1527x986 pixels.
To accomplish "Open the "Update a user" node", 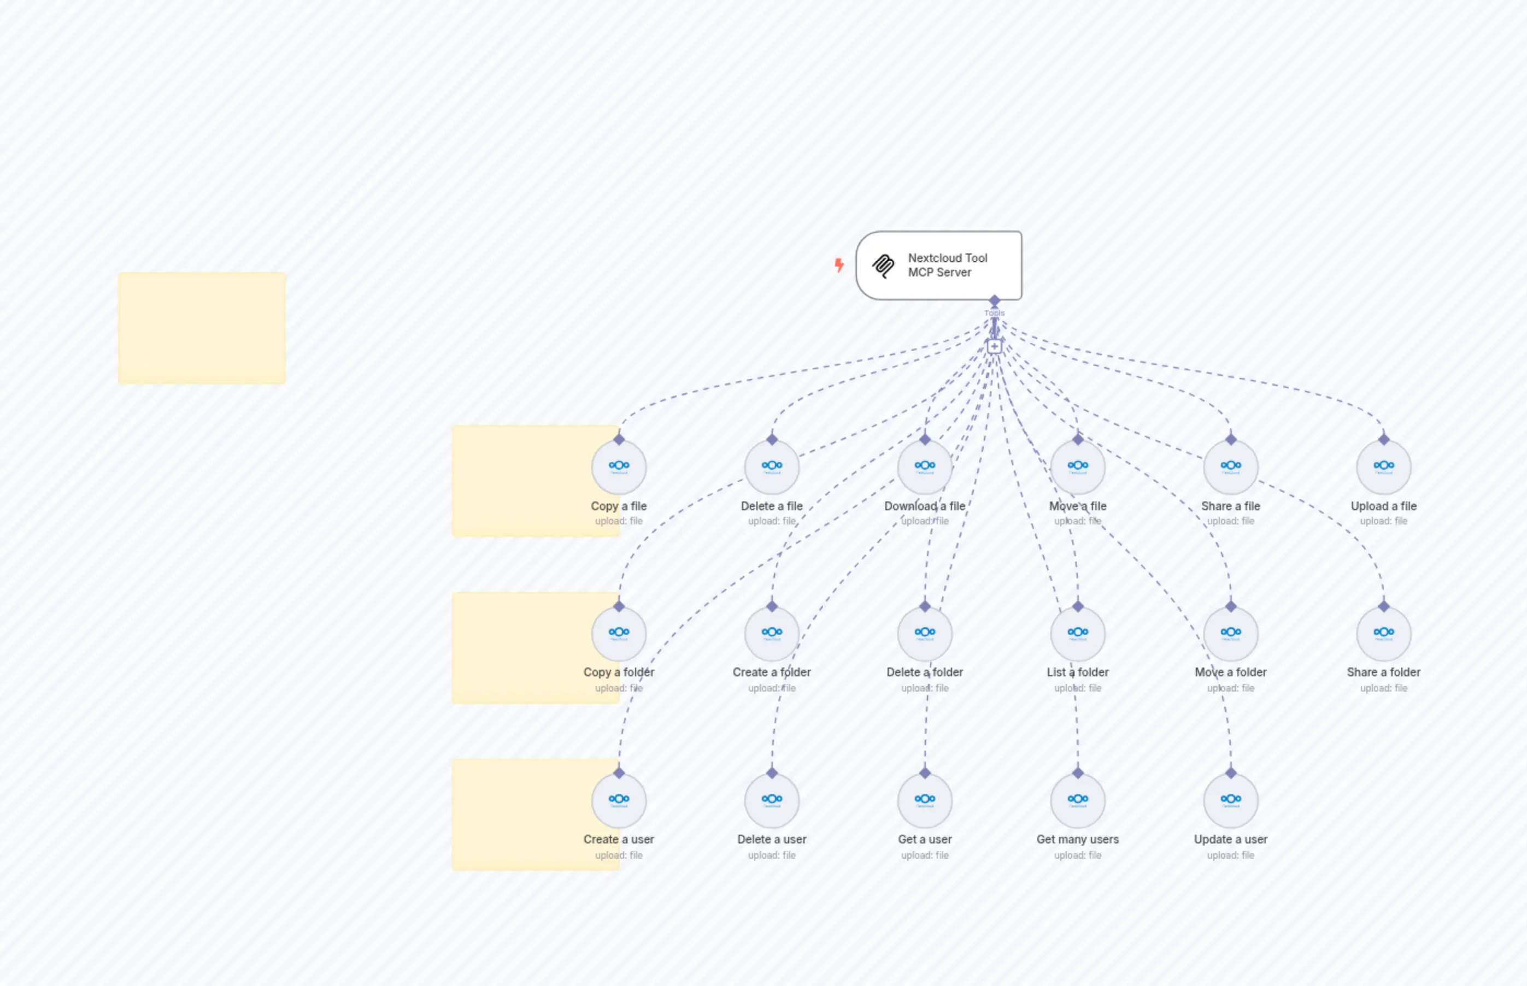I will point(1230,800).
